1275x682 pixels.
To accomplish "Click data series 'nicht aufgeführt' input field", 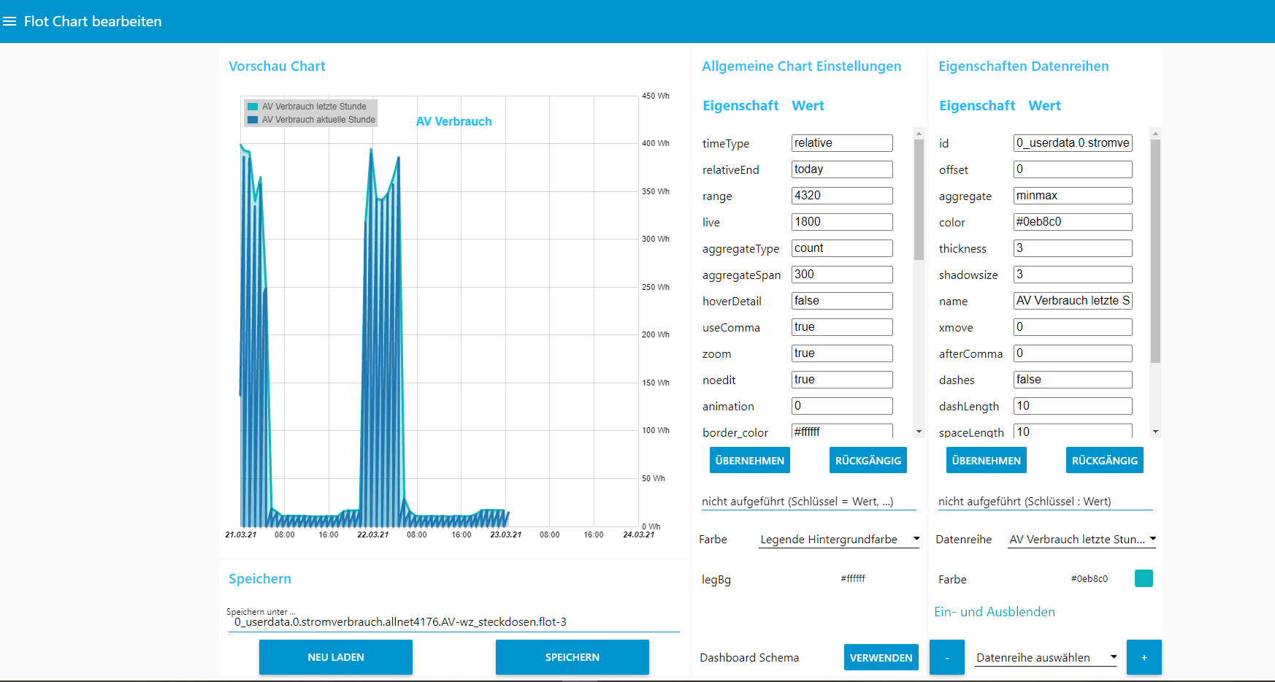I will point(1045,502).
